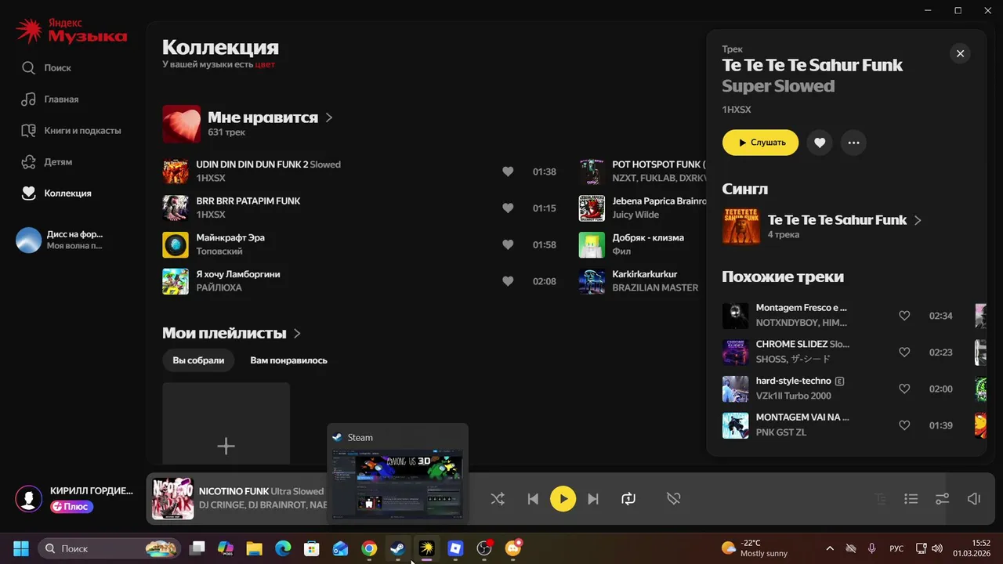Play BRR BRR PATAPIM FUNK cover
The image size is (1003, 564).
[176, 208]
